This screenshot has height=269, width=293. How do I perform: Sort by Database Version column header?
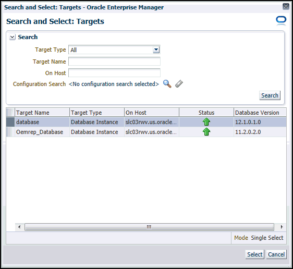point(260,113)
